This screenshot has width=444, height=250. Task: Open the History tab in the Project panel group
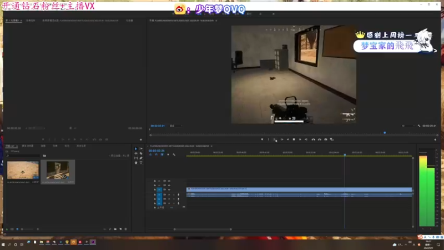coord(81,146)
